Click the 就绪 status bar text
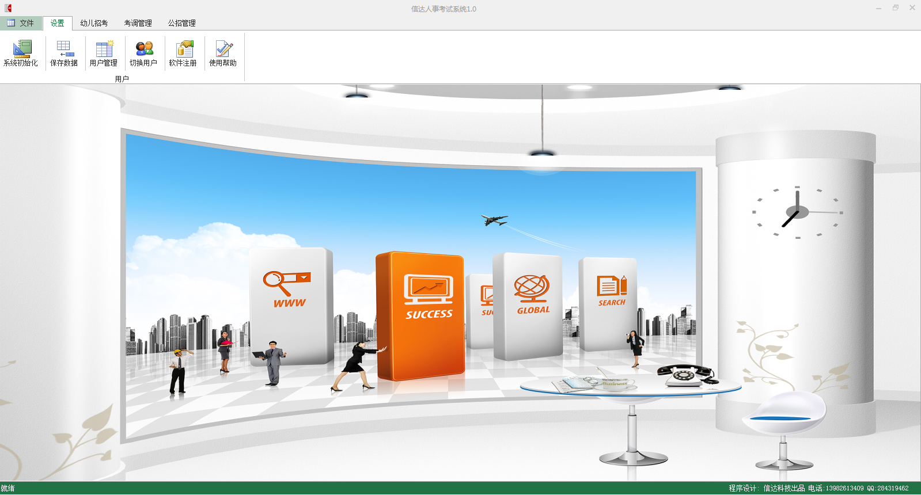This screenshot has width=921, height=495. click(x=8, y=488)
